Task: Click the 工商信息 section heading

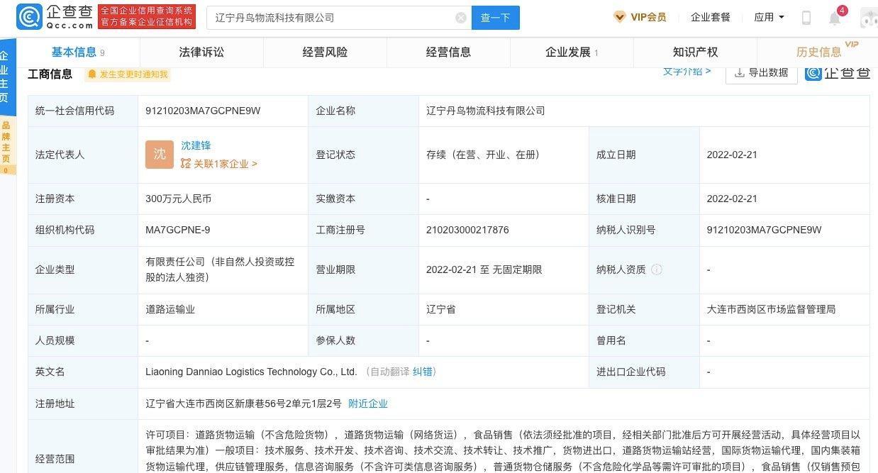Action: tap(50, 74)
